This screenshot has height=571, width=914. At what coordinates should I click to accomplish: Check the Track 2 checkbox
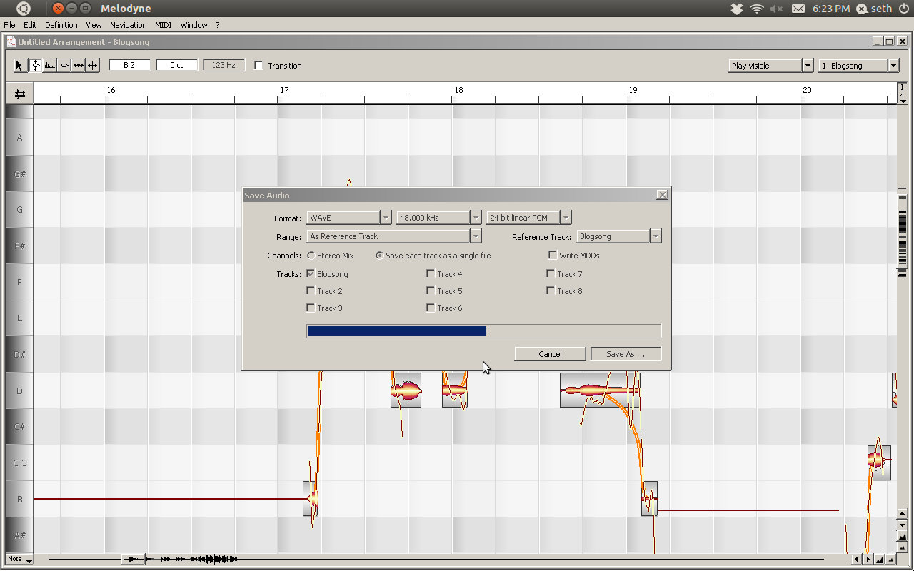[x=311, y=290]
